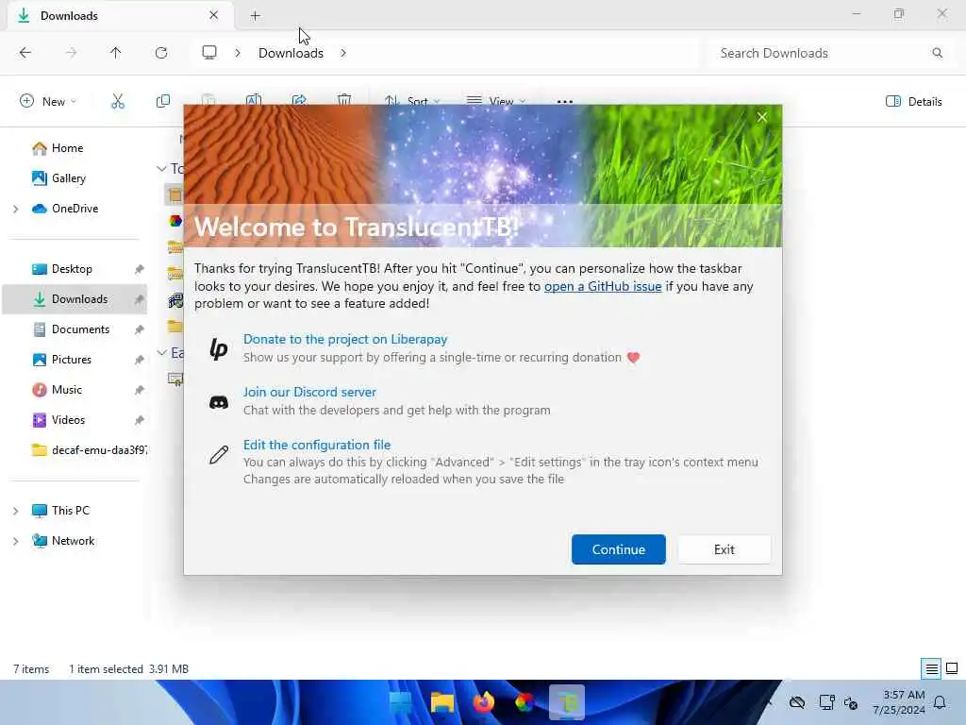Launch Firefox from the taskbar

(484, 702)
